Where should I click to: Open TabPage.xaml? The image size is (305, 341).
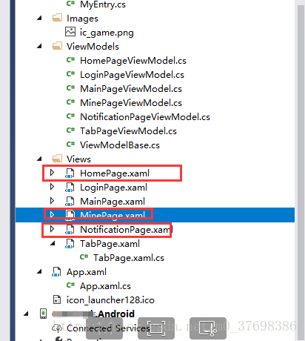(110, 244)
